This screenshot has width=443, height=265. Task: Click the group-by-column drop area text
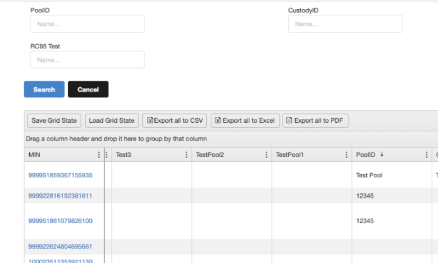[116, 139]
